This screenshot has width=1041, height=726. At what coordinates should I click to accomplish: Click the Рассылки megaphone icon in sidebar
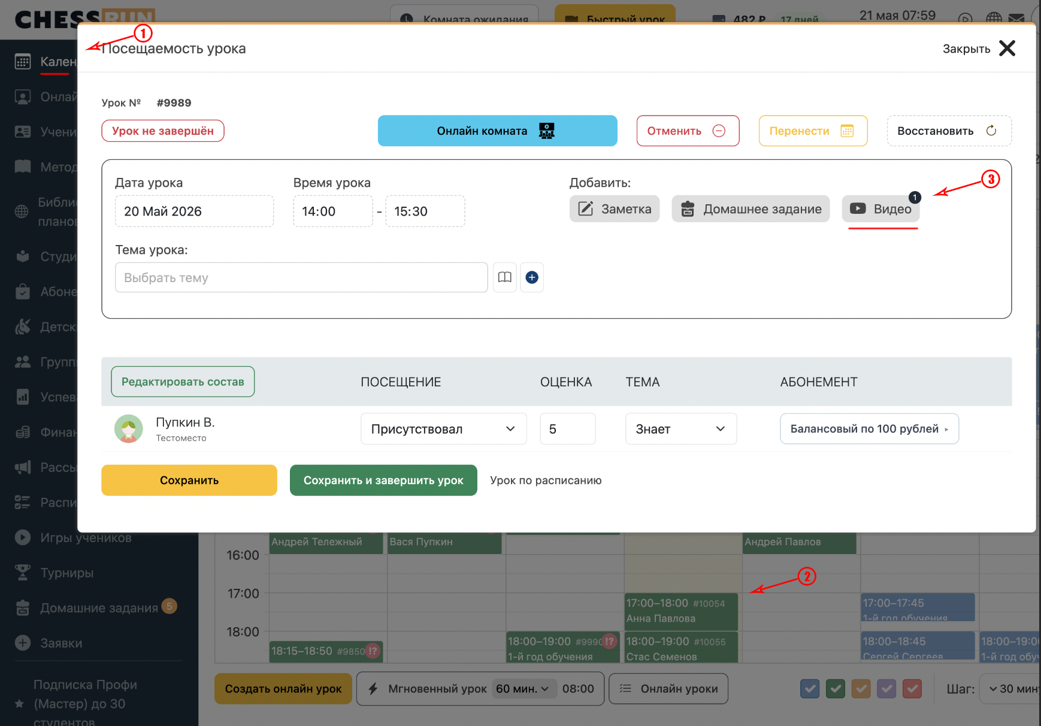[23, 467]
